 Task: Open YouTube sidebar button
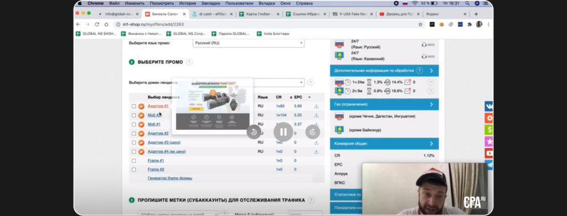click(489, 153)
